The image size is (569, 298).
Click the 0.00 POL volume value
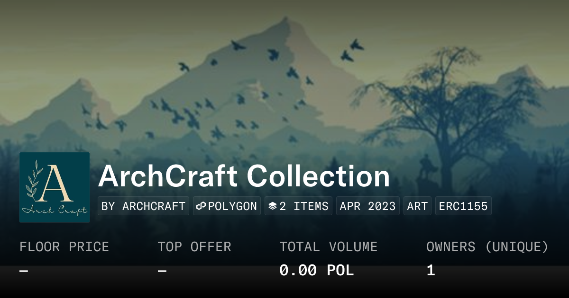click(x=316, y=271)
